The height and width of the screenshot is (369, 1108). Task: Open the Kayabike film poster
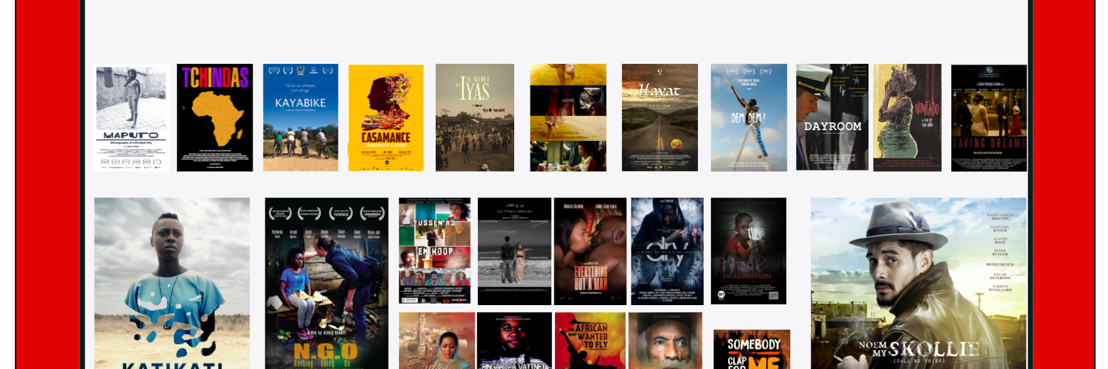300,118
